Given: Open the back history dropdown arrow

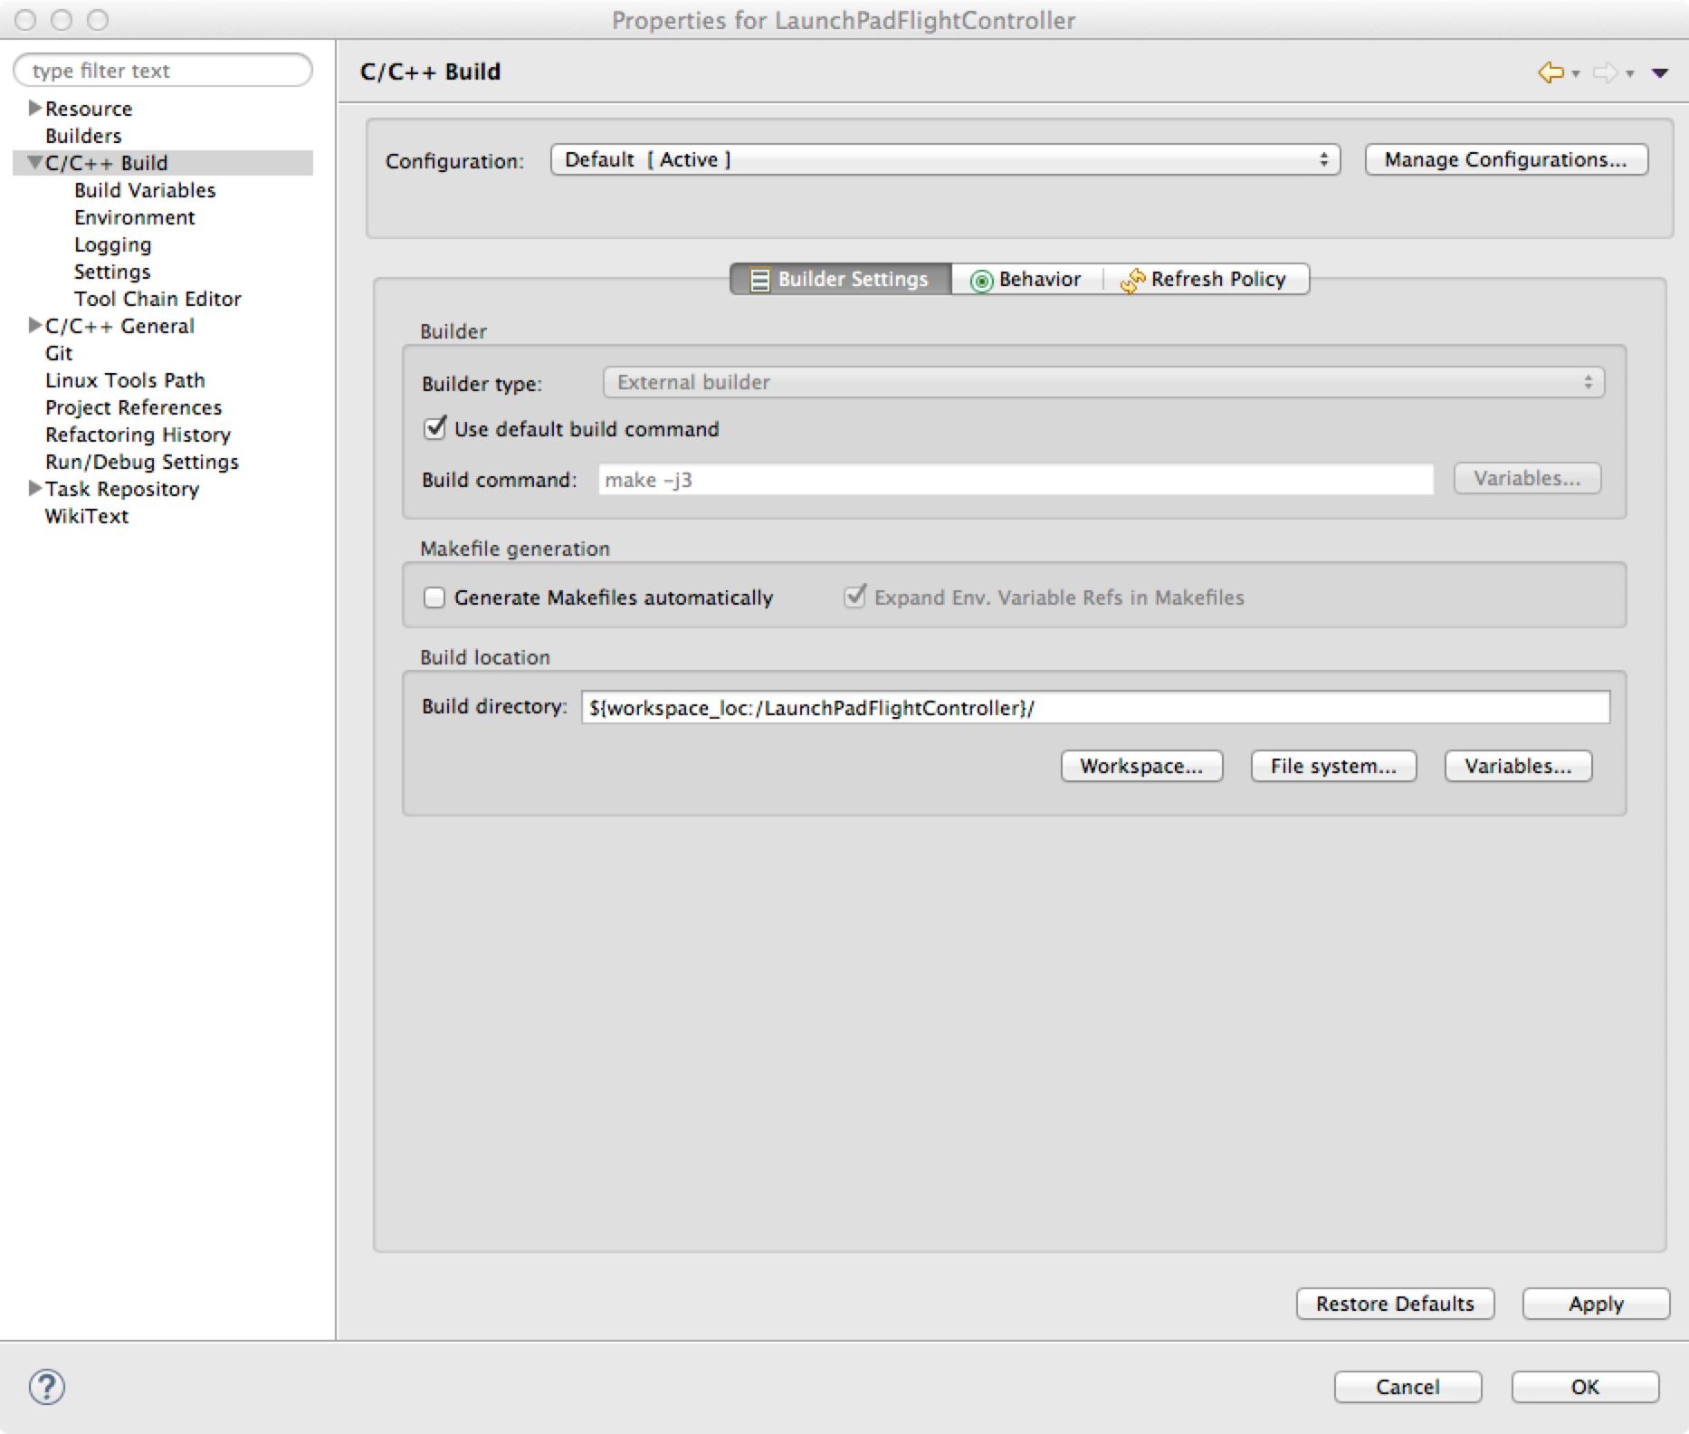Looking at the screenshot, I should 1576,73.
